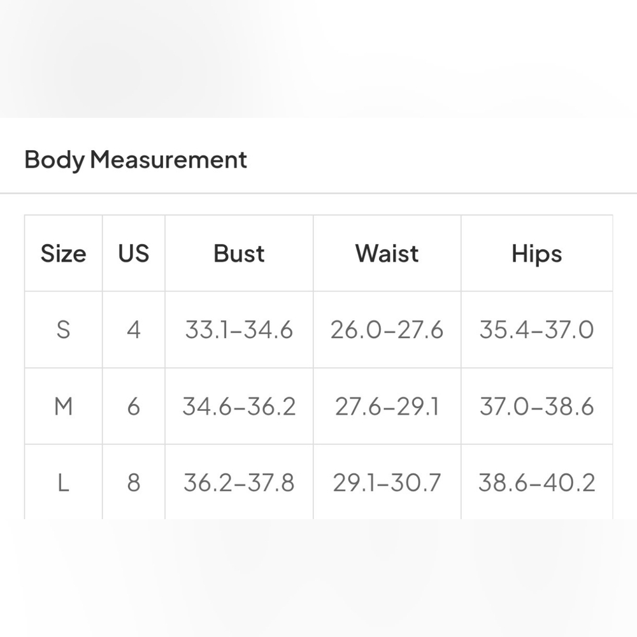Screen dimensions: 637x637
Task: Click US size 6 cell
Action: click(134, 406)
